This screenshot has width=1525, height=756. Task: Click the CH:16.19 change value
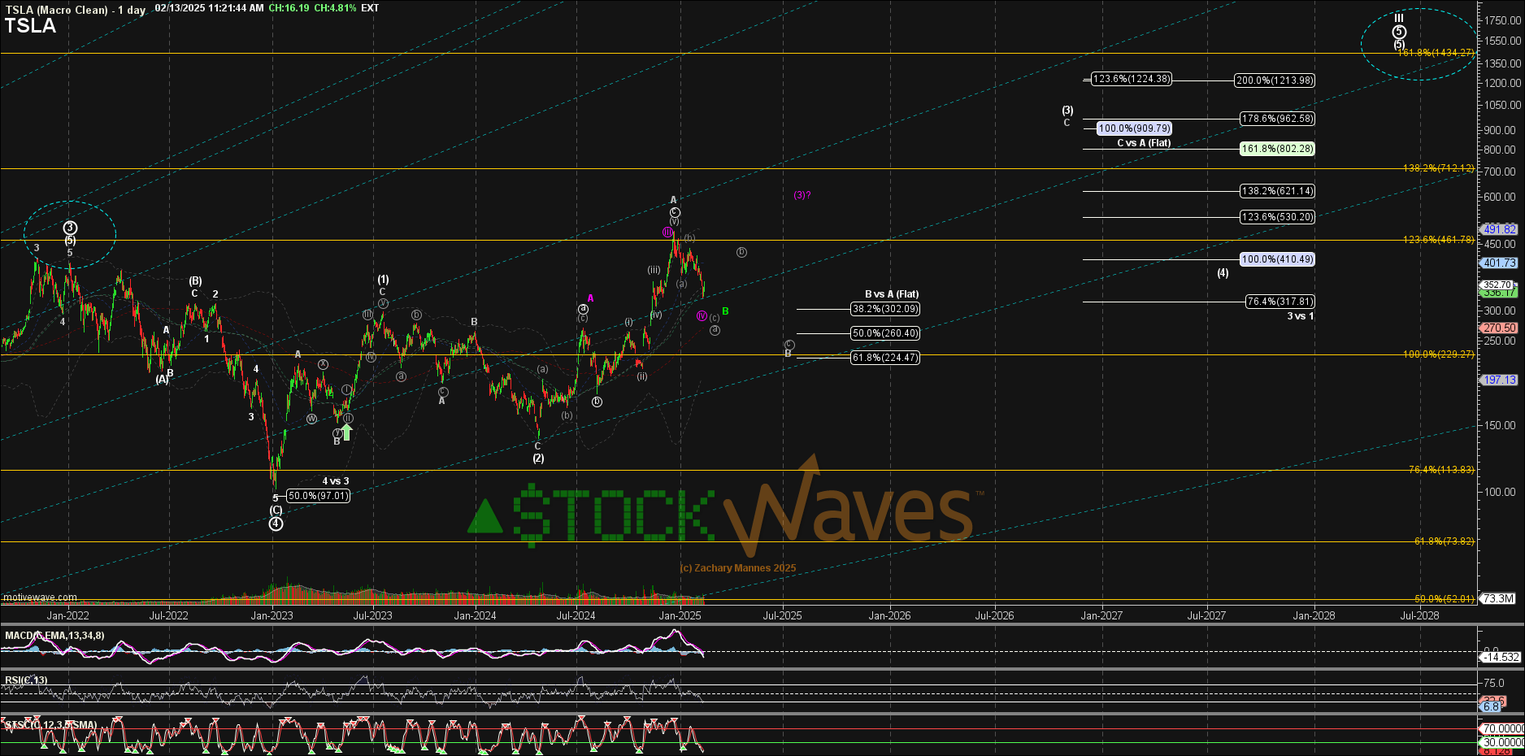(289, 8)
